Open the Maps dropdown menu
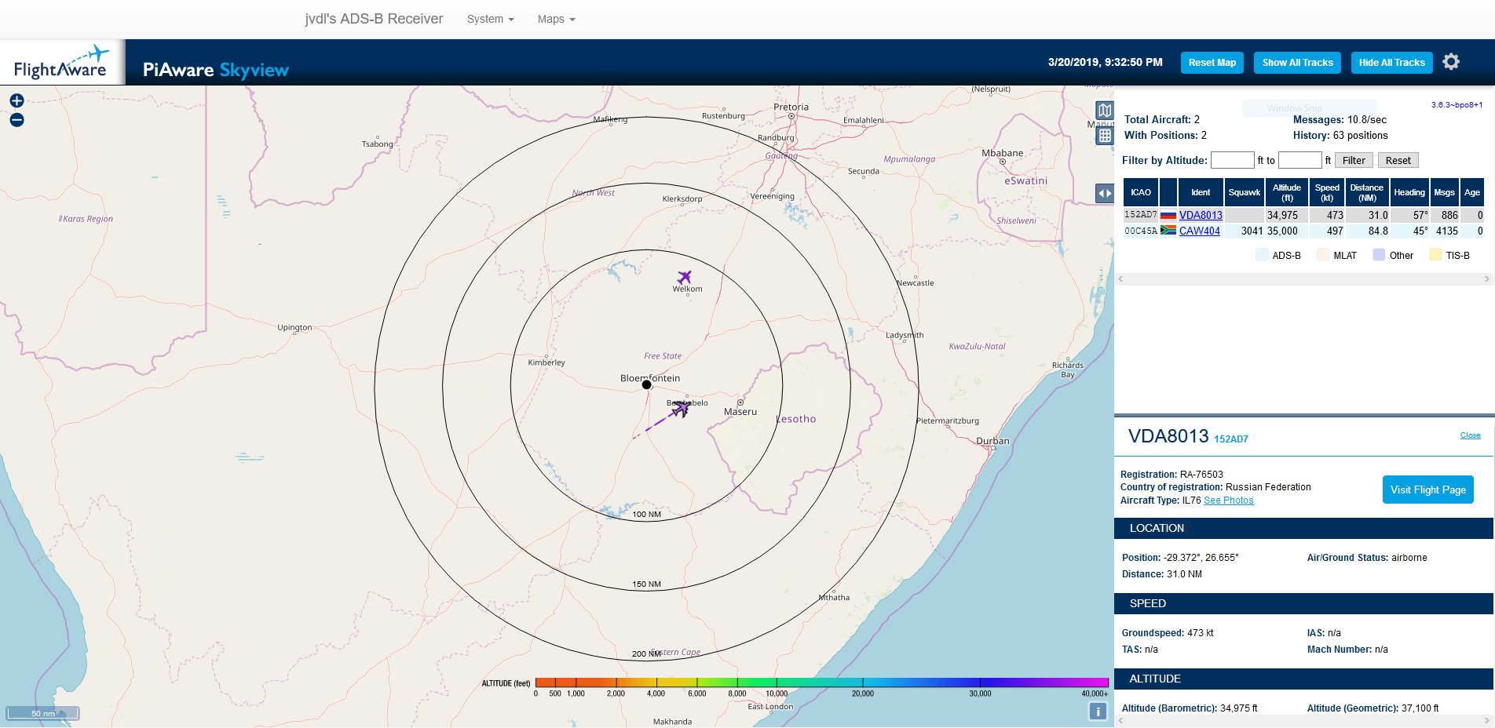The image size is (1495, 728). 556,19
